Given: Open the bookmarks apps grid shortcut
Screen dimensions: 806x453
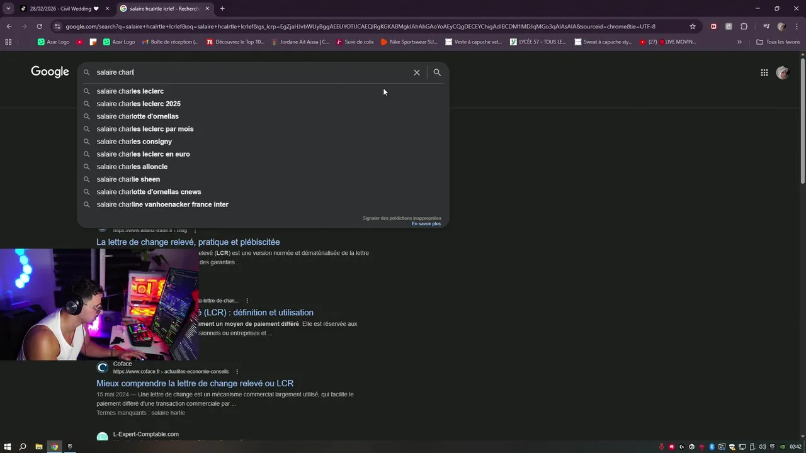Looking at the screenshot, I should [x=8, y=42].
